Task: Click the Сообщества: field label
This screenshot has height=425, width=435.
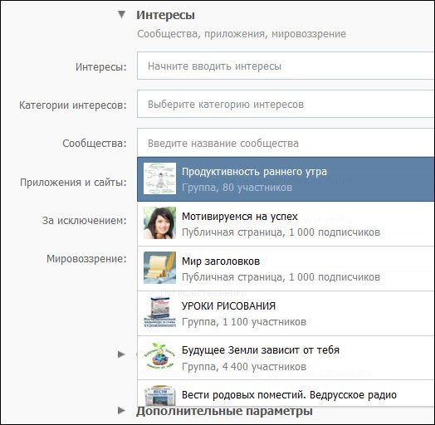Action: 95,144
